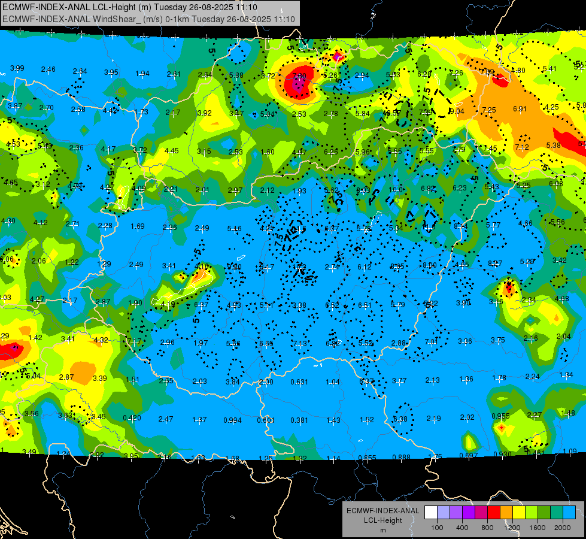This screenshot has width=586, height=539.
Task: Click the wind shear value 2.46
Action: [48, 69]
